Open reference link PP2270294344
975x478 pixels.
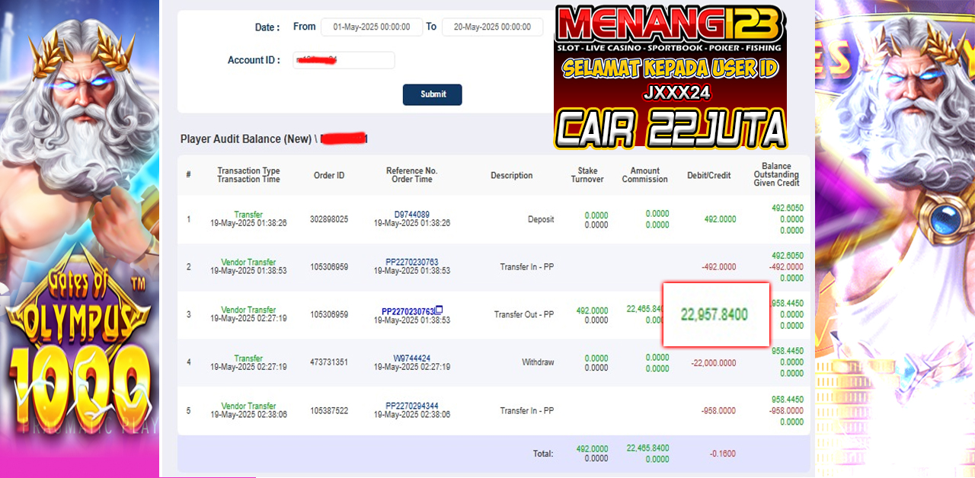[412, 406]
